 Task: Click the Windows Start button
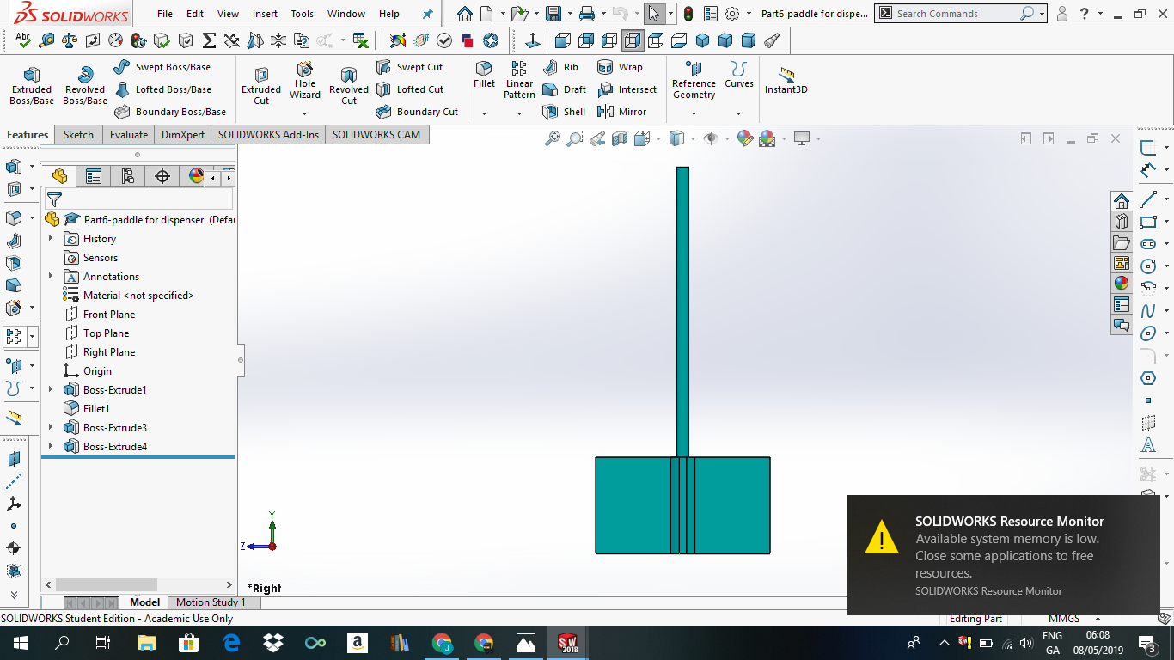pyautogui.click(x=20, y=643)
